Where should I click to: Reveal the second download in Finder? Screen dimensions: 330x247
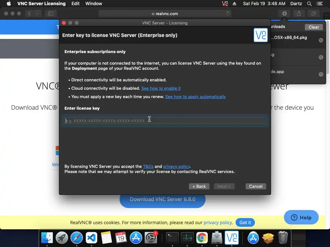tap(321, 57)
